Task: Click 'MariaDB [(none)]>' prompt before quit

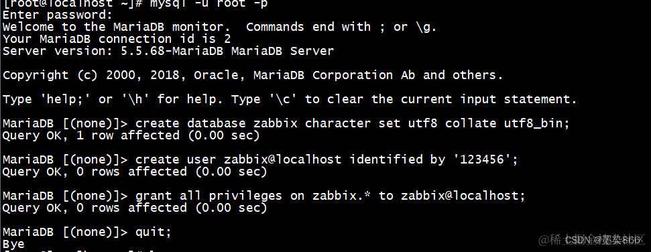Action: click(x=66, y=232)
